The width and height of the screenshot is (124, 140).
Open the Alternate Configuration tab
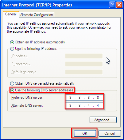pos(37,15)
